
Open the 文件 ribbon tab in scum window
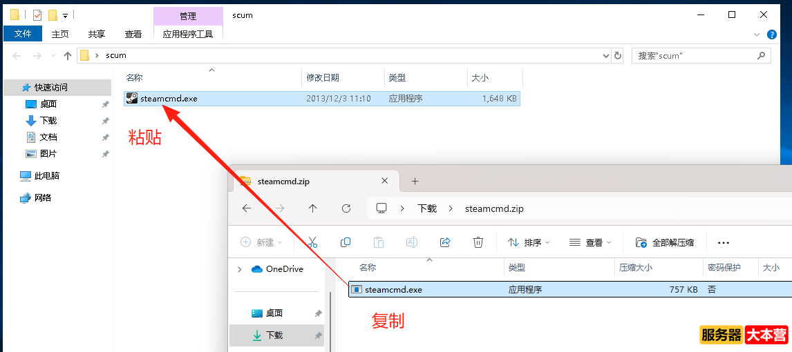[23, 34]
